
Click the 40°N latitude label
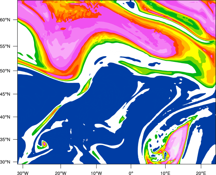(5, 117)
